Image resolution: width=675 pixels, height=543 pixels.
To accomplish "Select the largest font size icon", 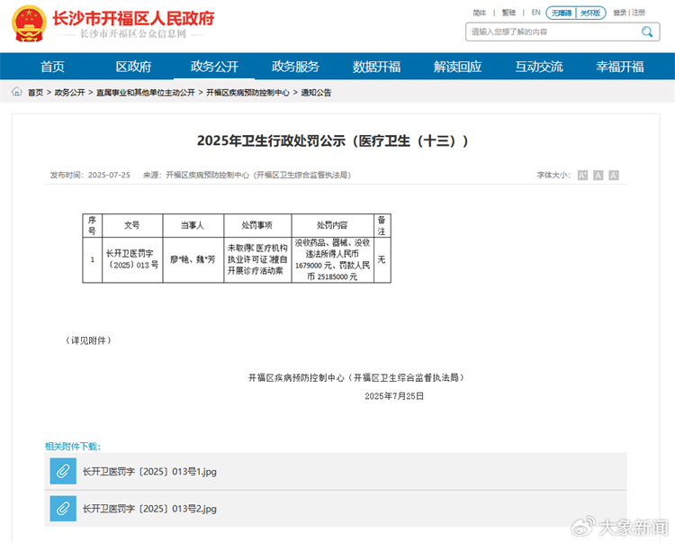I will click(614, 175).
